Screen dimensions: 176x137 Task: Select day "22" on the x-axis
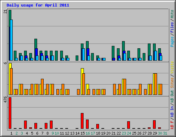[119, 133]
